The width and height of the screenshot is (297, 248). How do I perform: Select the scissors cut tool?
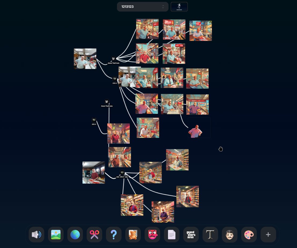pos(94,235)
